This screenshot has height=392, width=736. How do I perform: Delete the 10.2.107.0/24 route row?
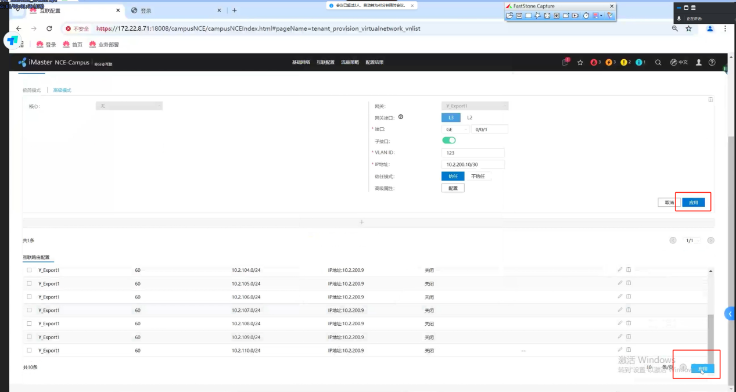pos(628,310)
